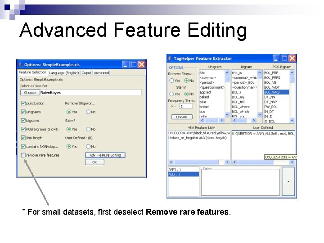Select 'BOL_WRB' in the POS Bigram list
Image resolution: width=324 pixels, height=243 pixels.
(276, 92)
